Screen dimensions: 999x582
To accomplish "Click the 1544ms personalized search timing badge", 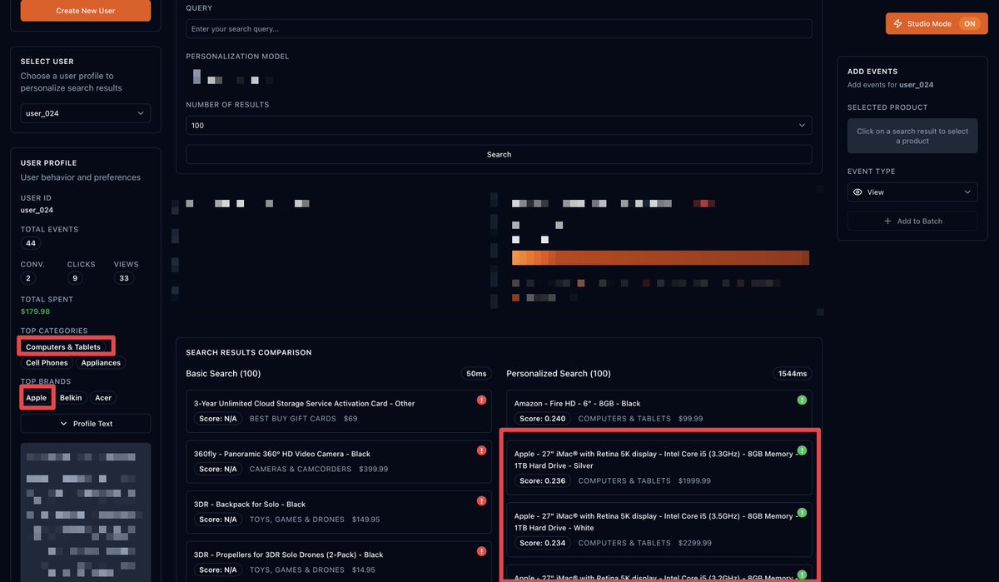I will tap(792, 374).
